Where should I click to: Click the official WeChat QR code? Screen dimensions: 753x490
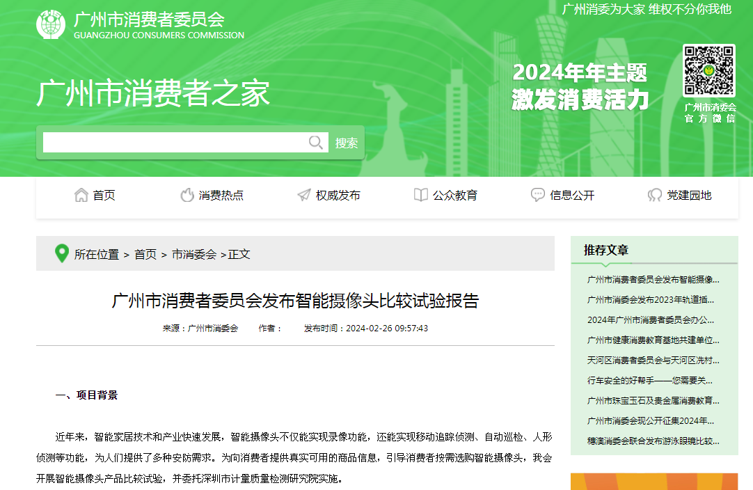708,71
